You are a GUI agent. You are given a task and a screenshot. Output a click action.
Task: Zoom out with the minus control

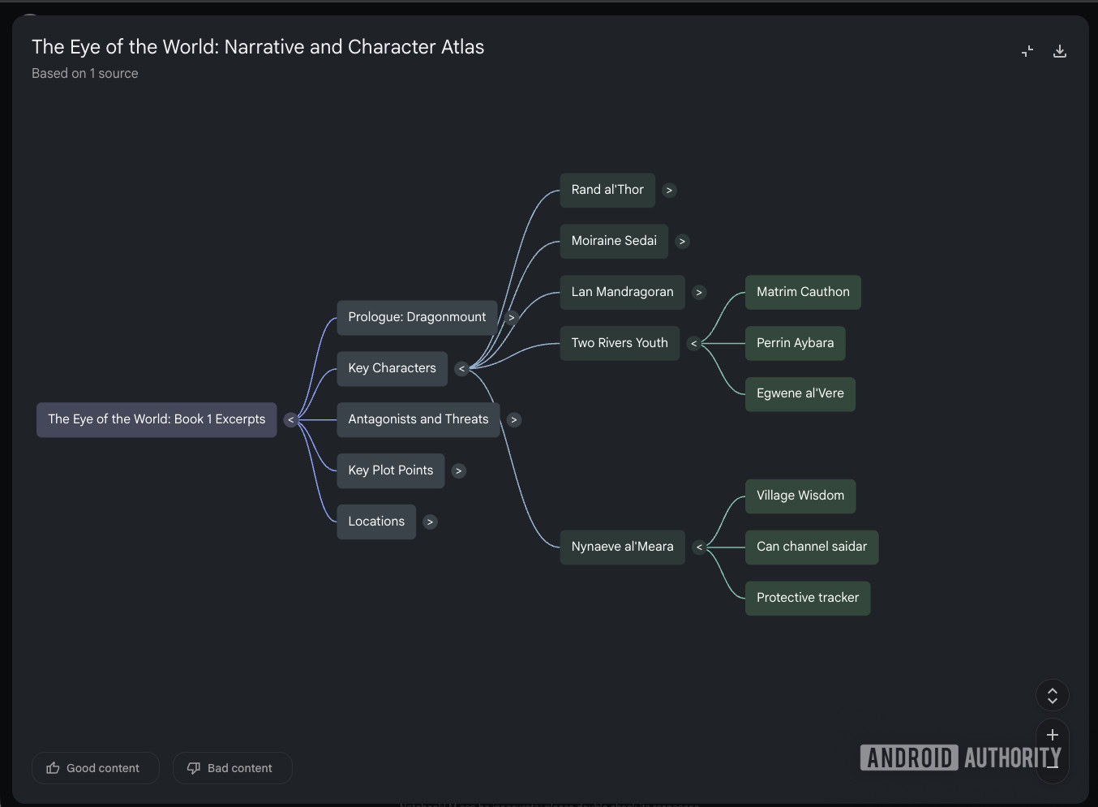(x=1052, y=766)
